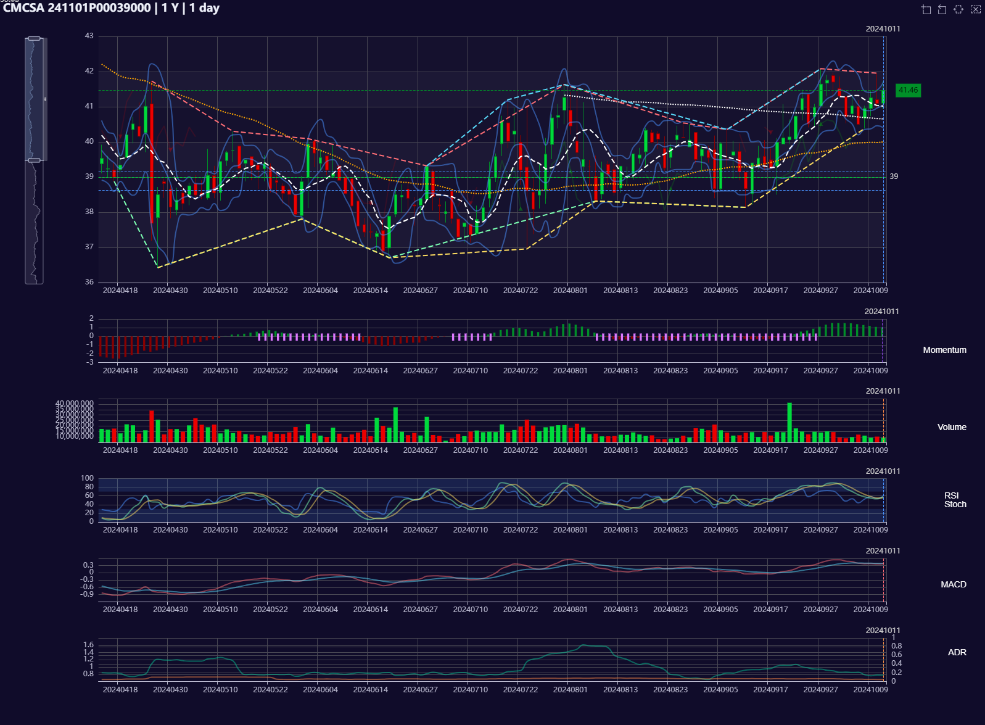
Task: Click the grip on the zoom slider's side
Action: pyautogui.click(x=45, y=99)
